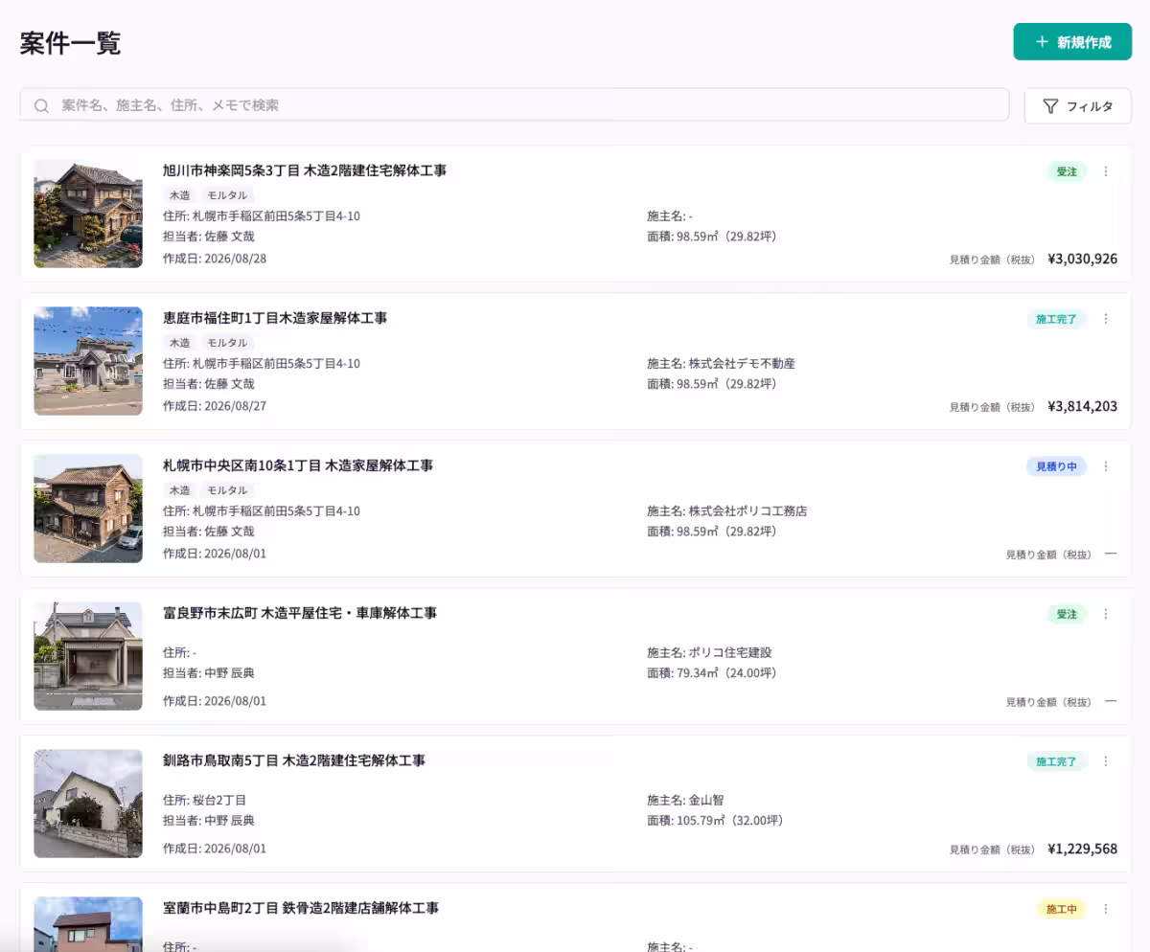Open 札幌市中央区南10条1丁目 木造家屋解体工事 title

coord(298,465)
